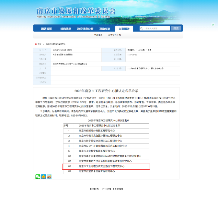Switch to 政府信息公开 tab

tap(85, 29)
